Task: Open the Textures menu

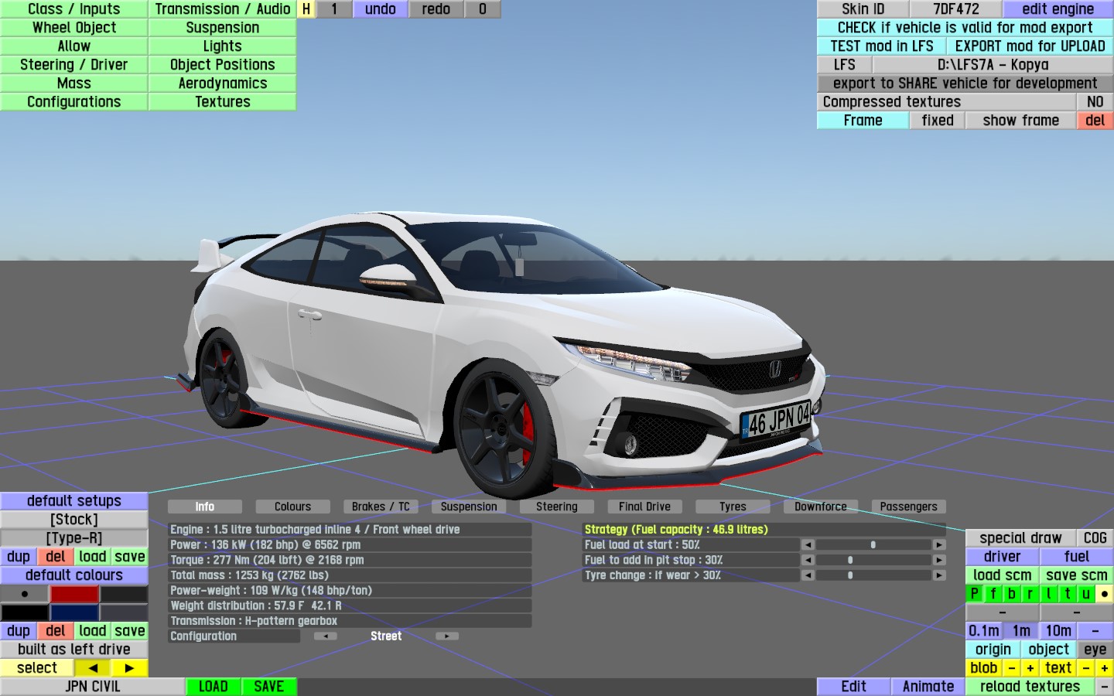Action: (x=223, y=102)
